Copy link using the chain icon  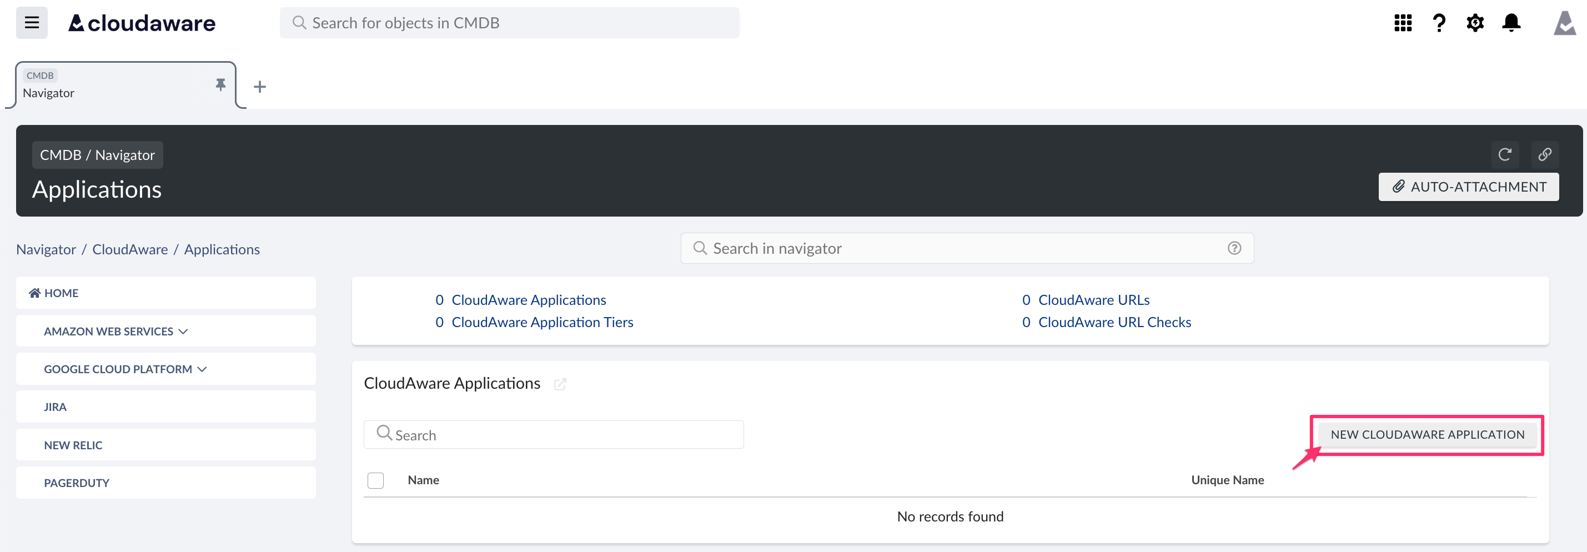(x=1545, y=154)
